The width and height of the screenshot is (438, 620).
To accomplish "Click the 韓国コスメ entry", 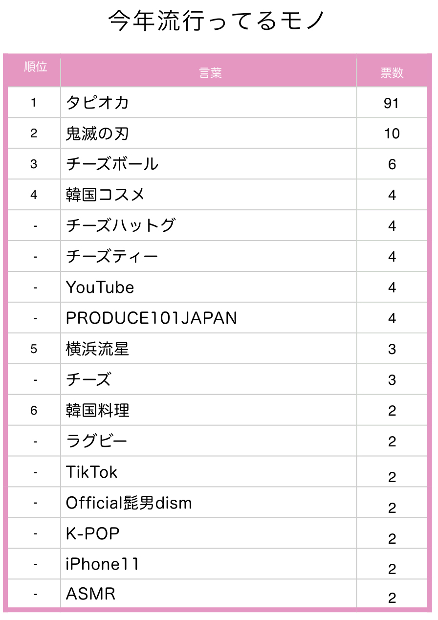I will (x=105, y=195).
